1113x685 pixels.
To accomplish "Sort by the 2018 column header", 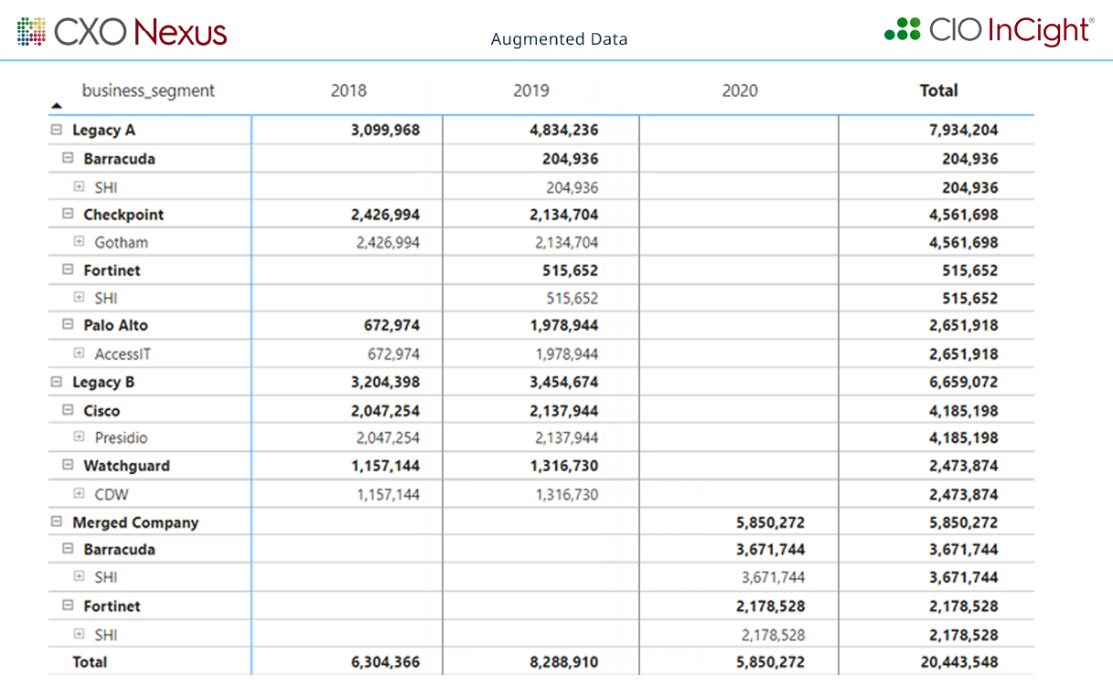I will point(348,90).
